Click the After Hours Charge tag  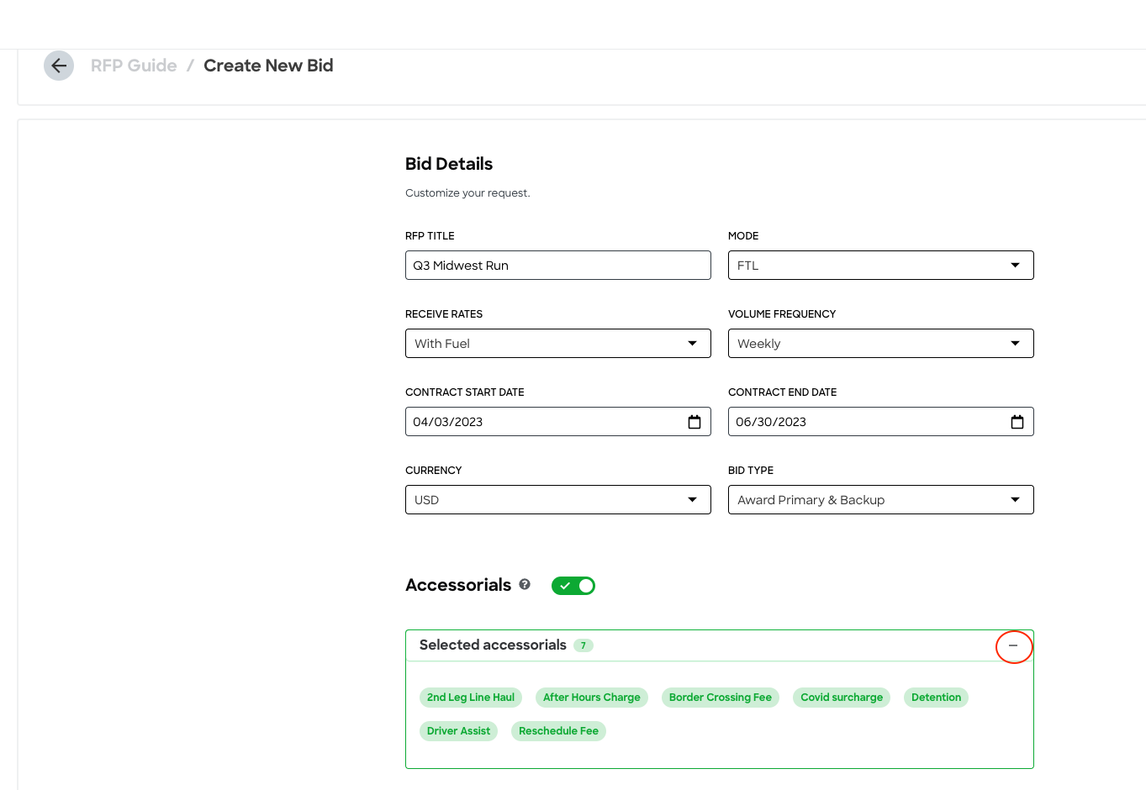coord(591,698)
